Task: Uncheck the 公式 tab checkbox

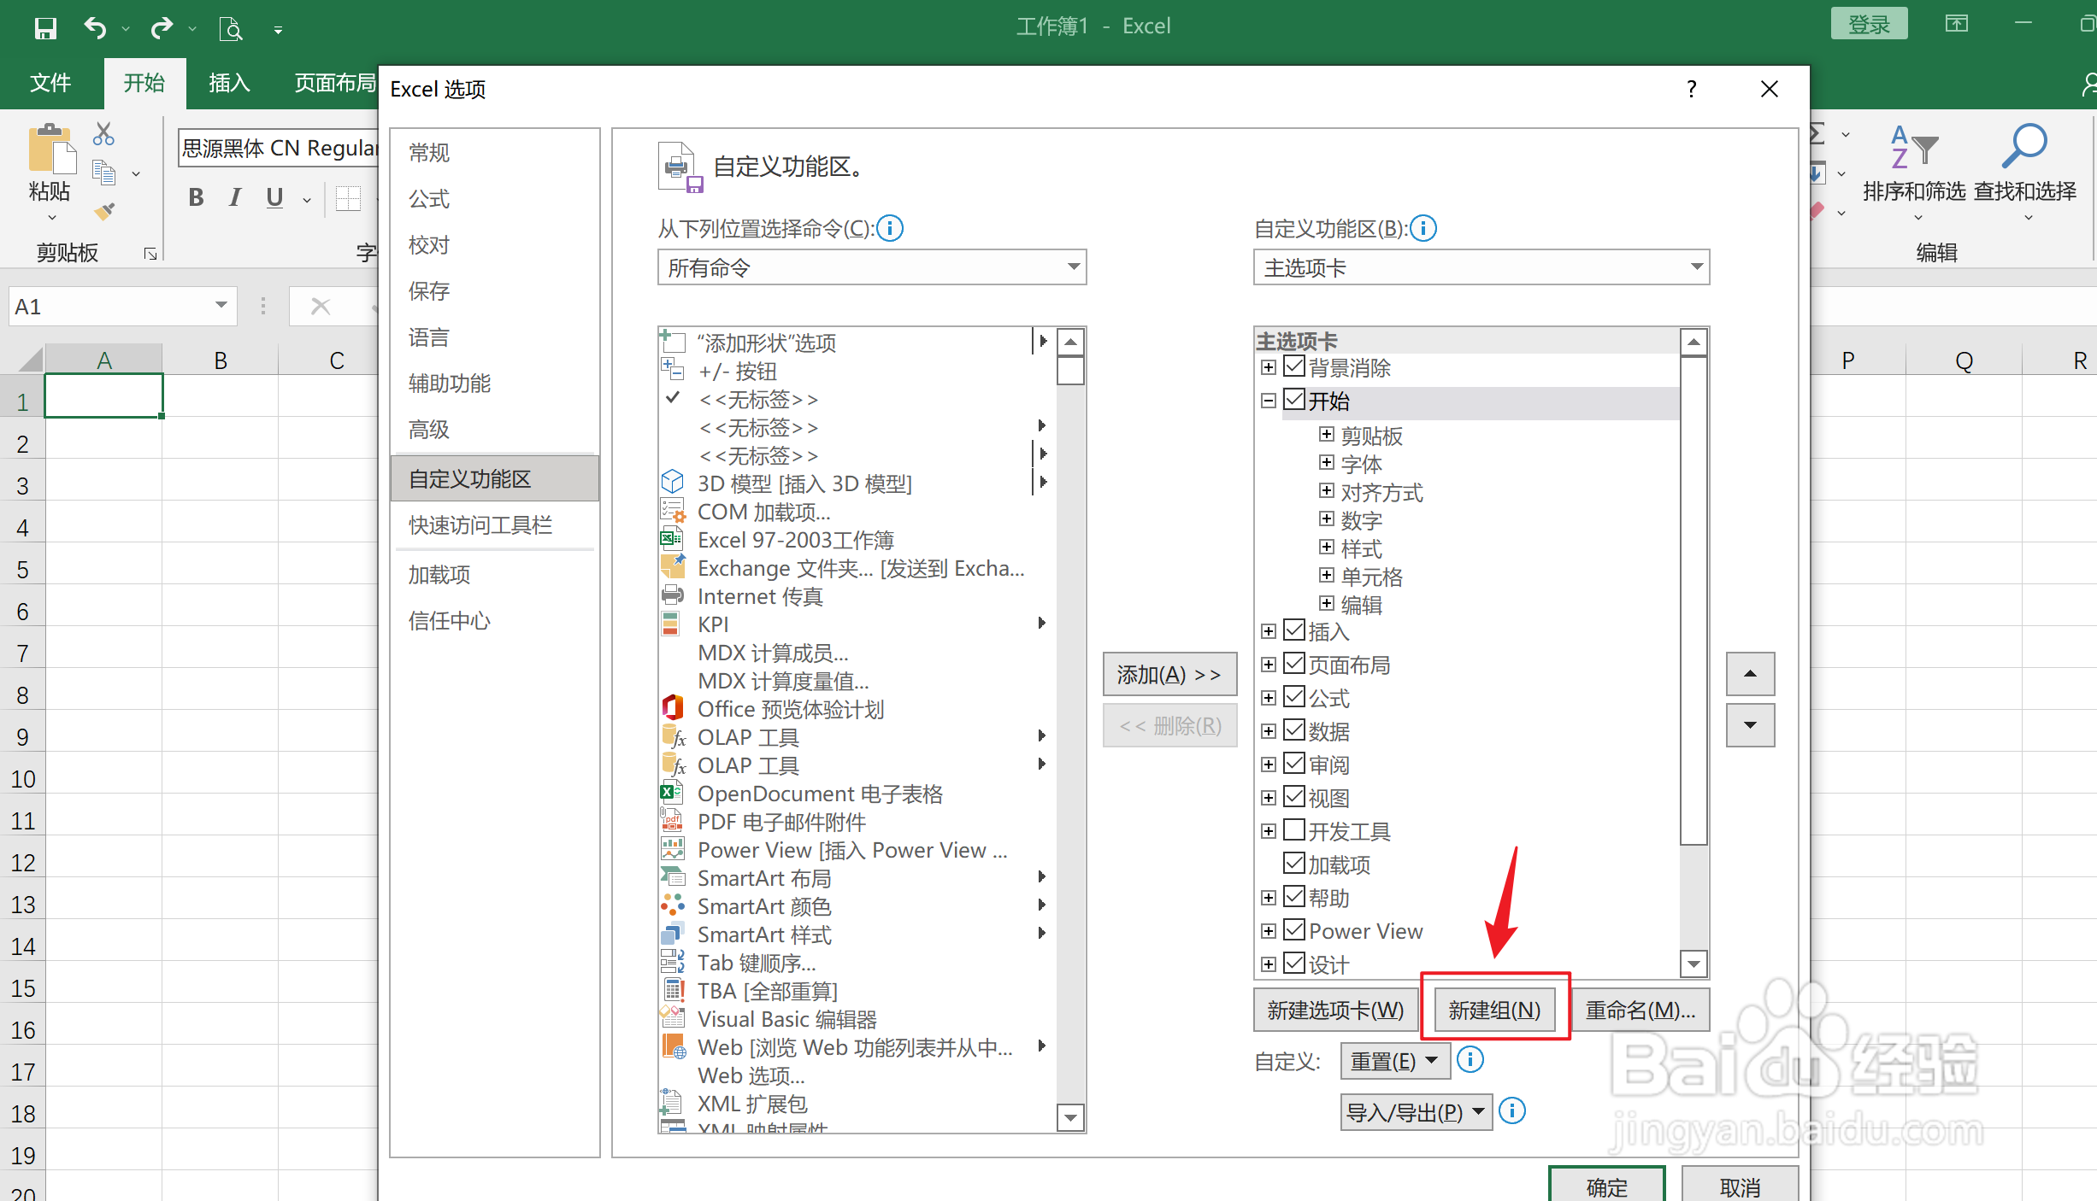Action: pos(1295,697)
